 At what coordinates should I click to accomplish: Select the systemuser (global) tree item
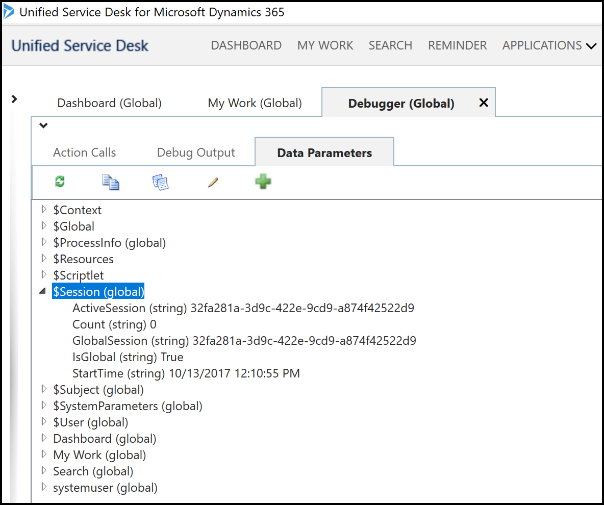coord(105,487)
